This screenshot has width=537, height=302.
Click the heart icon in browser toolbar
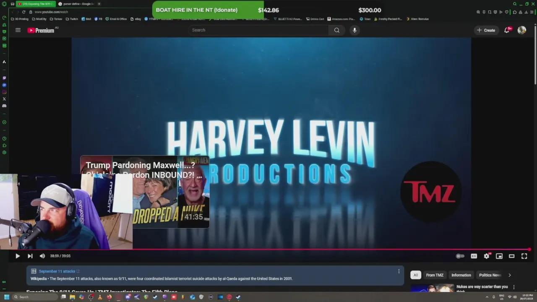506,12
